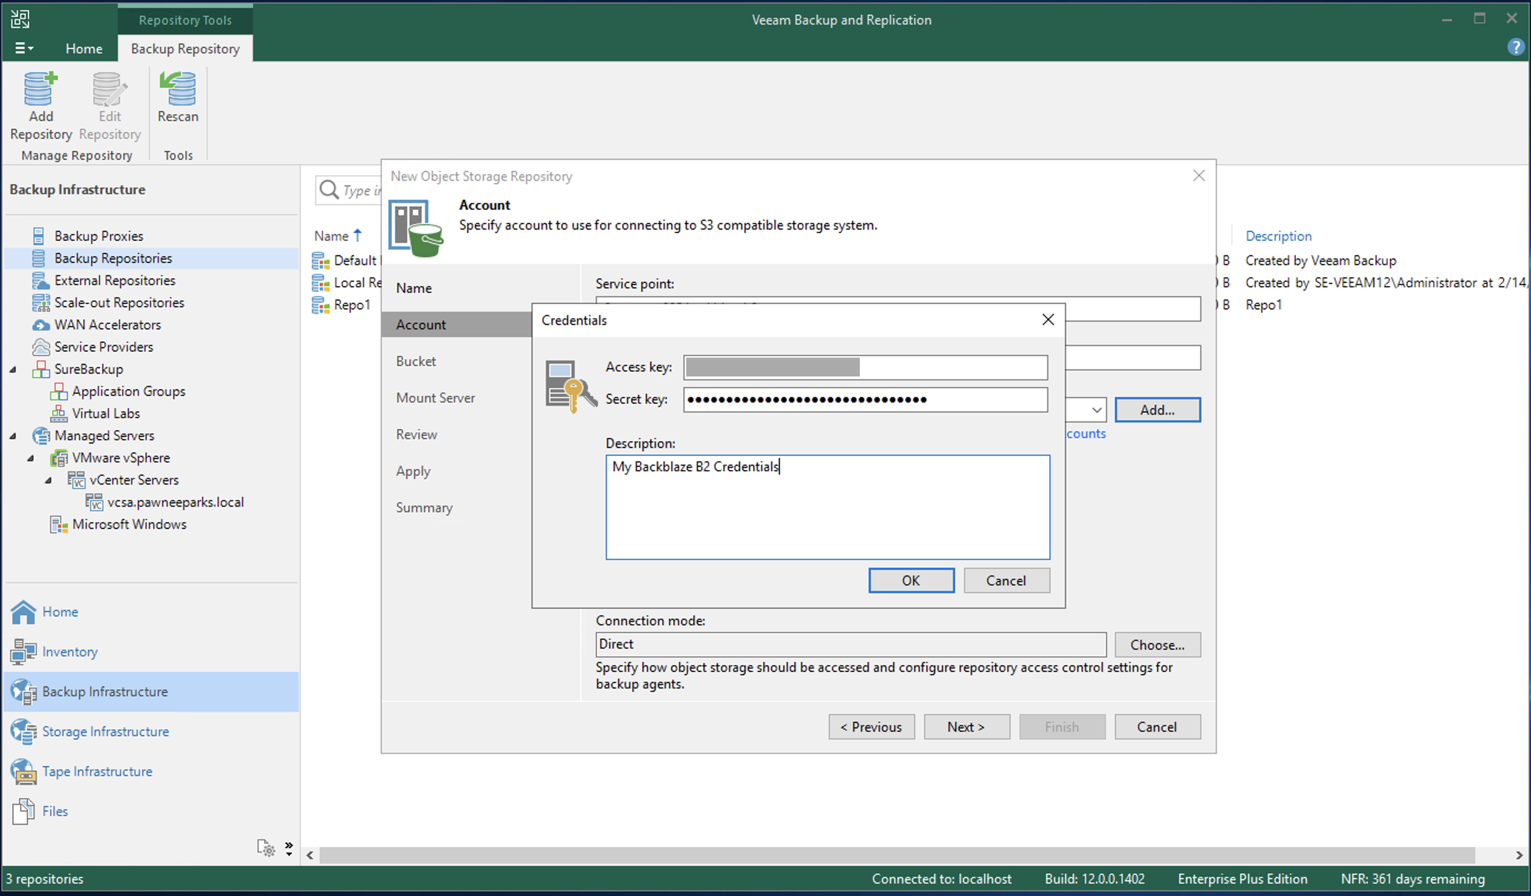Select vcsa.pawneeparks.local server
The image size is (1531, 896).
(176, 502)
